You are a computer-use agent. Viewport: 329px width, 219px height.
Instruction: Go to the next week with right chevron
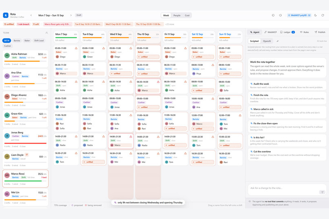pyautogui.click(x=71, y=15)
